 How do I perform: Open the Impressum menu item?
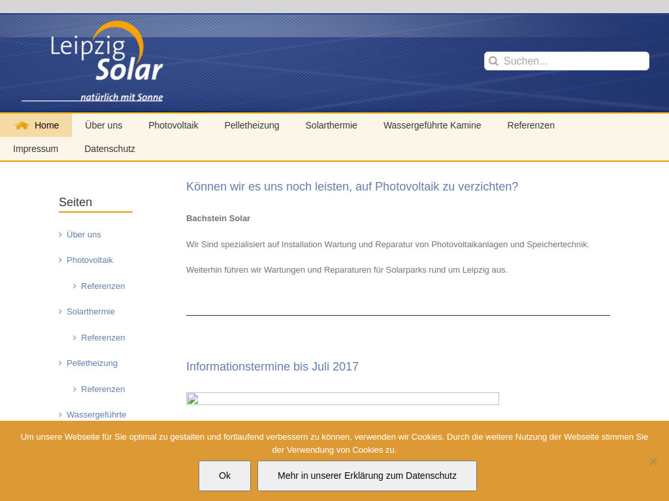(35, 149)
